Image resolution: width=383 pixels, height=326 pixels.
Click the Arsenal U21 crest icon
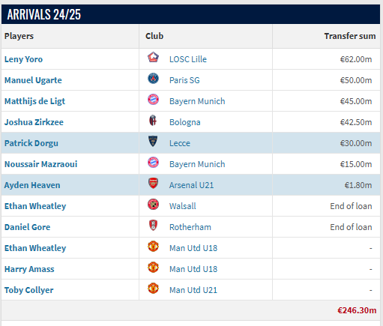pos(153,183)
